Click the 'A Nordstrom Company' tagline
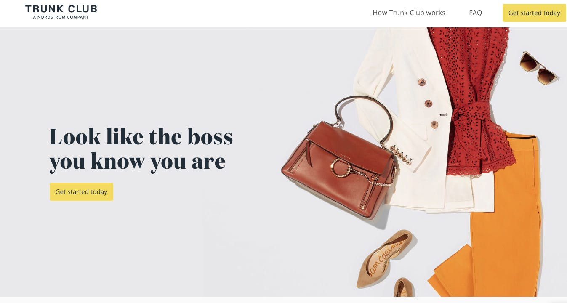Viewport: 567px width, 303px height. (x=61, y=17)
